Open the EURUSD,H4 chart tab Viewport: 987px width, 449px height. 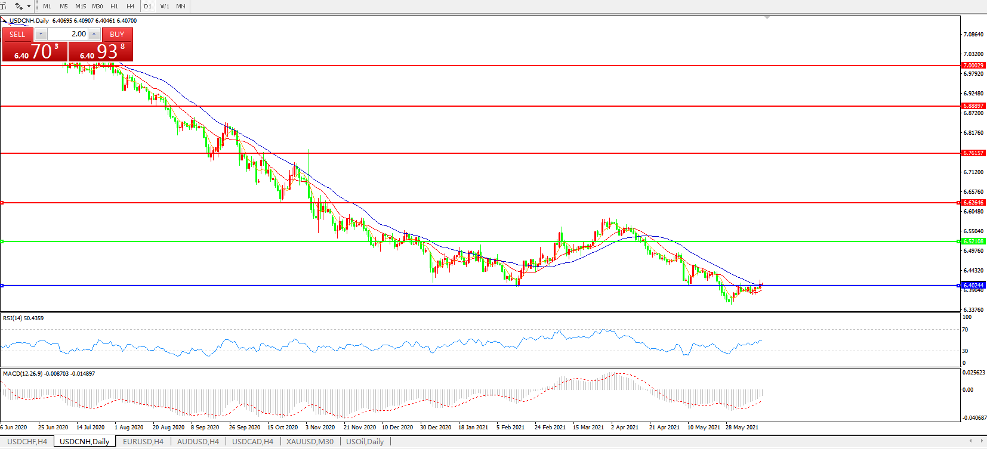click(x=143, y=442)
